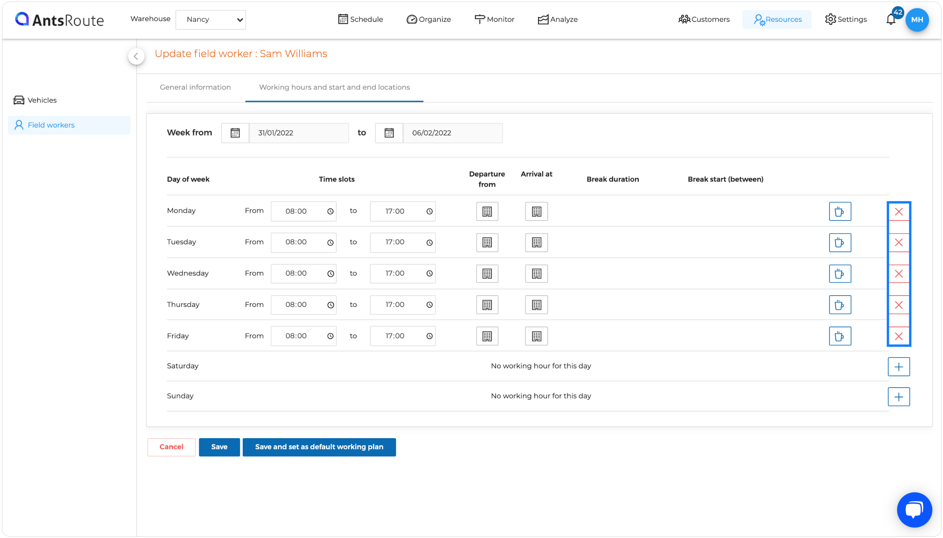Open Friday arrival location picker
Screen dimensions: 943x538
[x=536, y=336]
